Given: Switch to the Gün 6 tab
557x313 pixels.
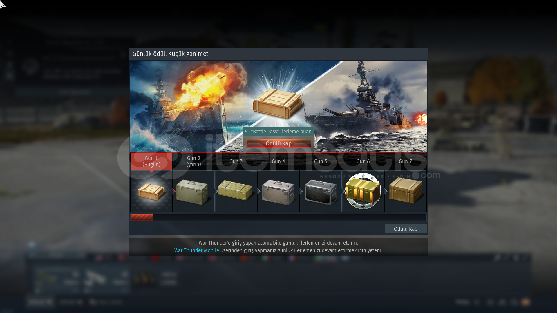Looking at the screenshot, I should (363, 161).
